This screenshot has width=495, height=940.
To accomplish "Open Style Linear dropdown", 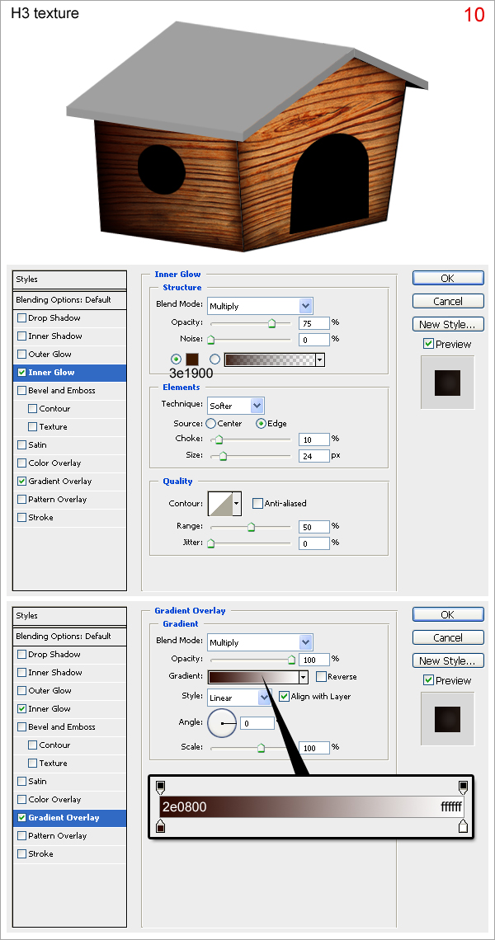I will click(x=265, y=698).
